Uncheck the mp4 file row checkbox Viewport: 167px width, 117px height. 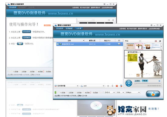[x=58, y=44]
